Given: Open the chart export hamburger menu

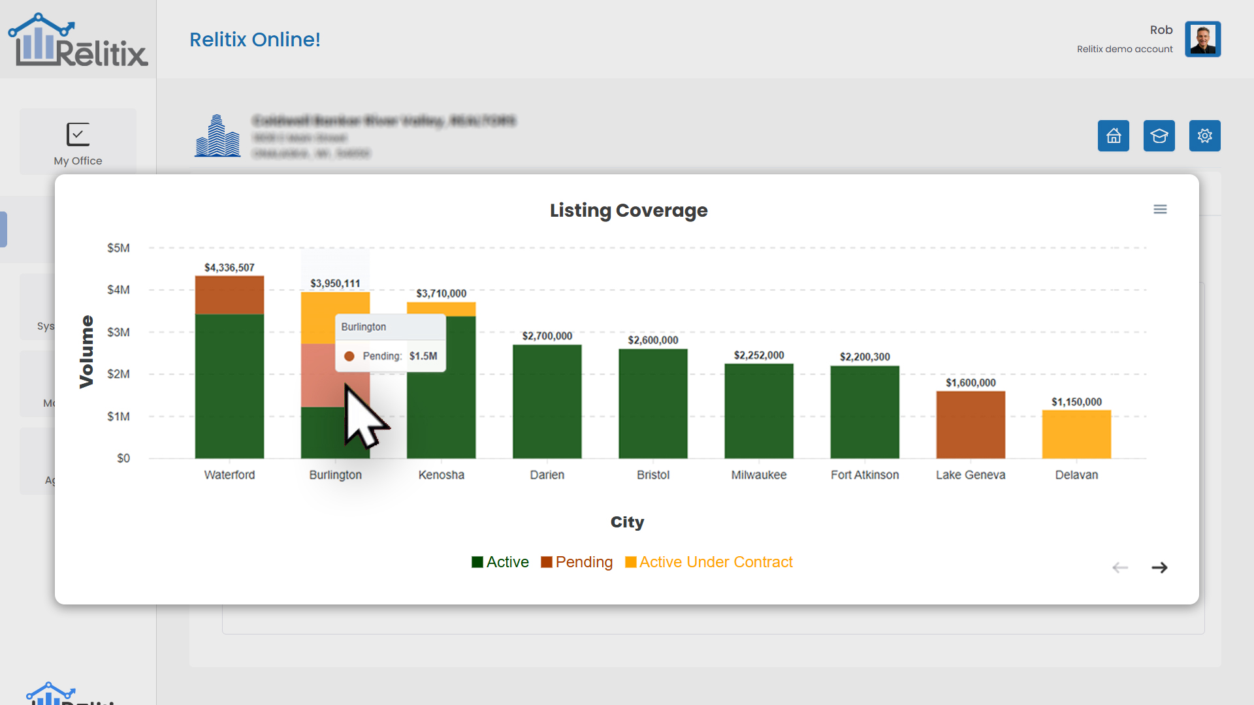Looking at the screenshot, I should point(1160,209).
